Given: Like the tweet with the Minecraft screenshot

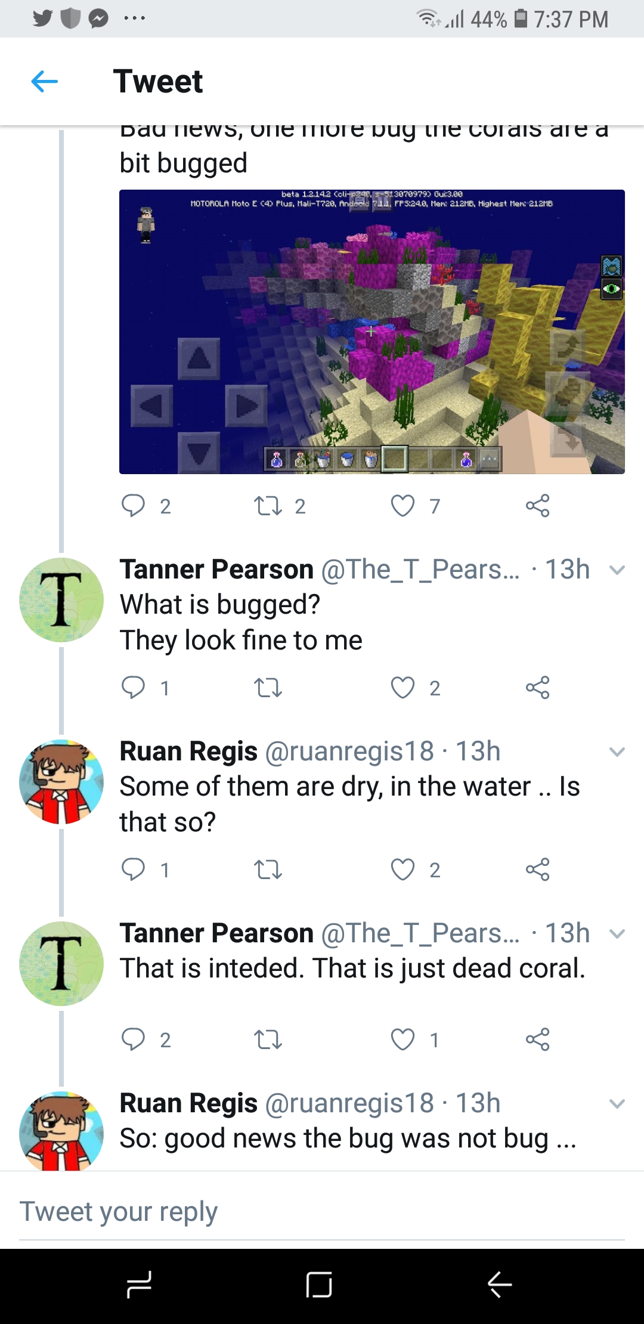Looking at the screenshot, I should [x=402, y=506].
